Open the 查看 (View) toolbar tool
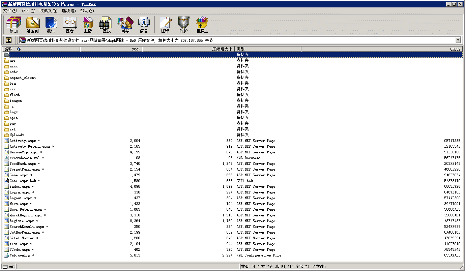 click(69, 25)
